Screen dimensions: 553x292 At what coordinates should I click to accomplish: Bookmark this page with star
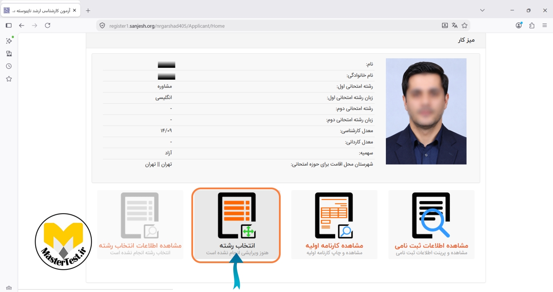tap(465, 26)
